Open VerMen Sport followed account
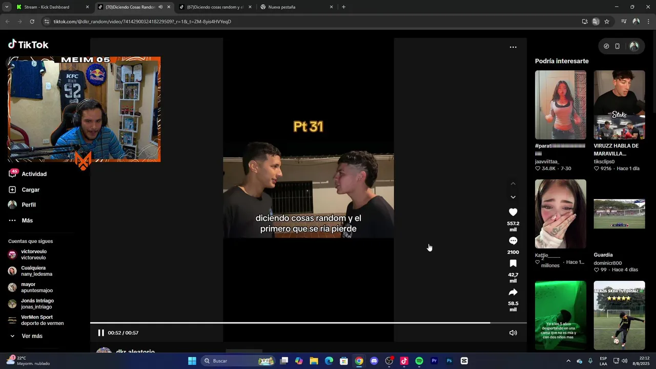 (x=36, y=320)
